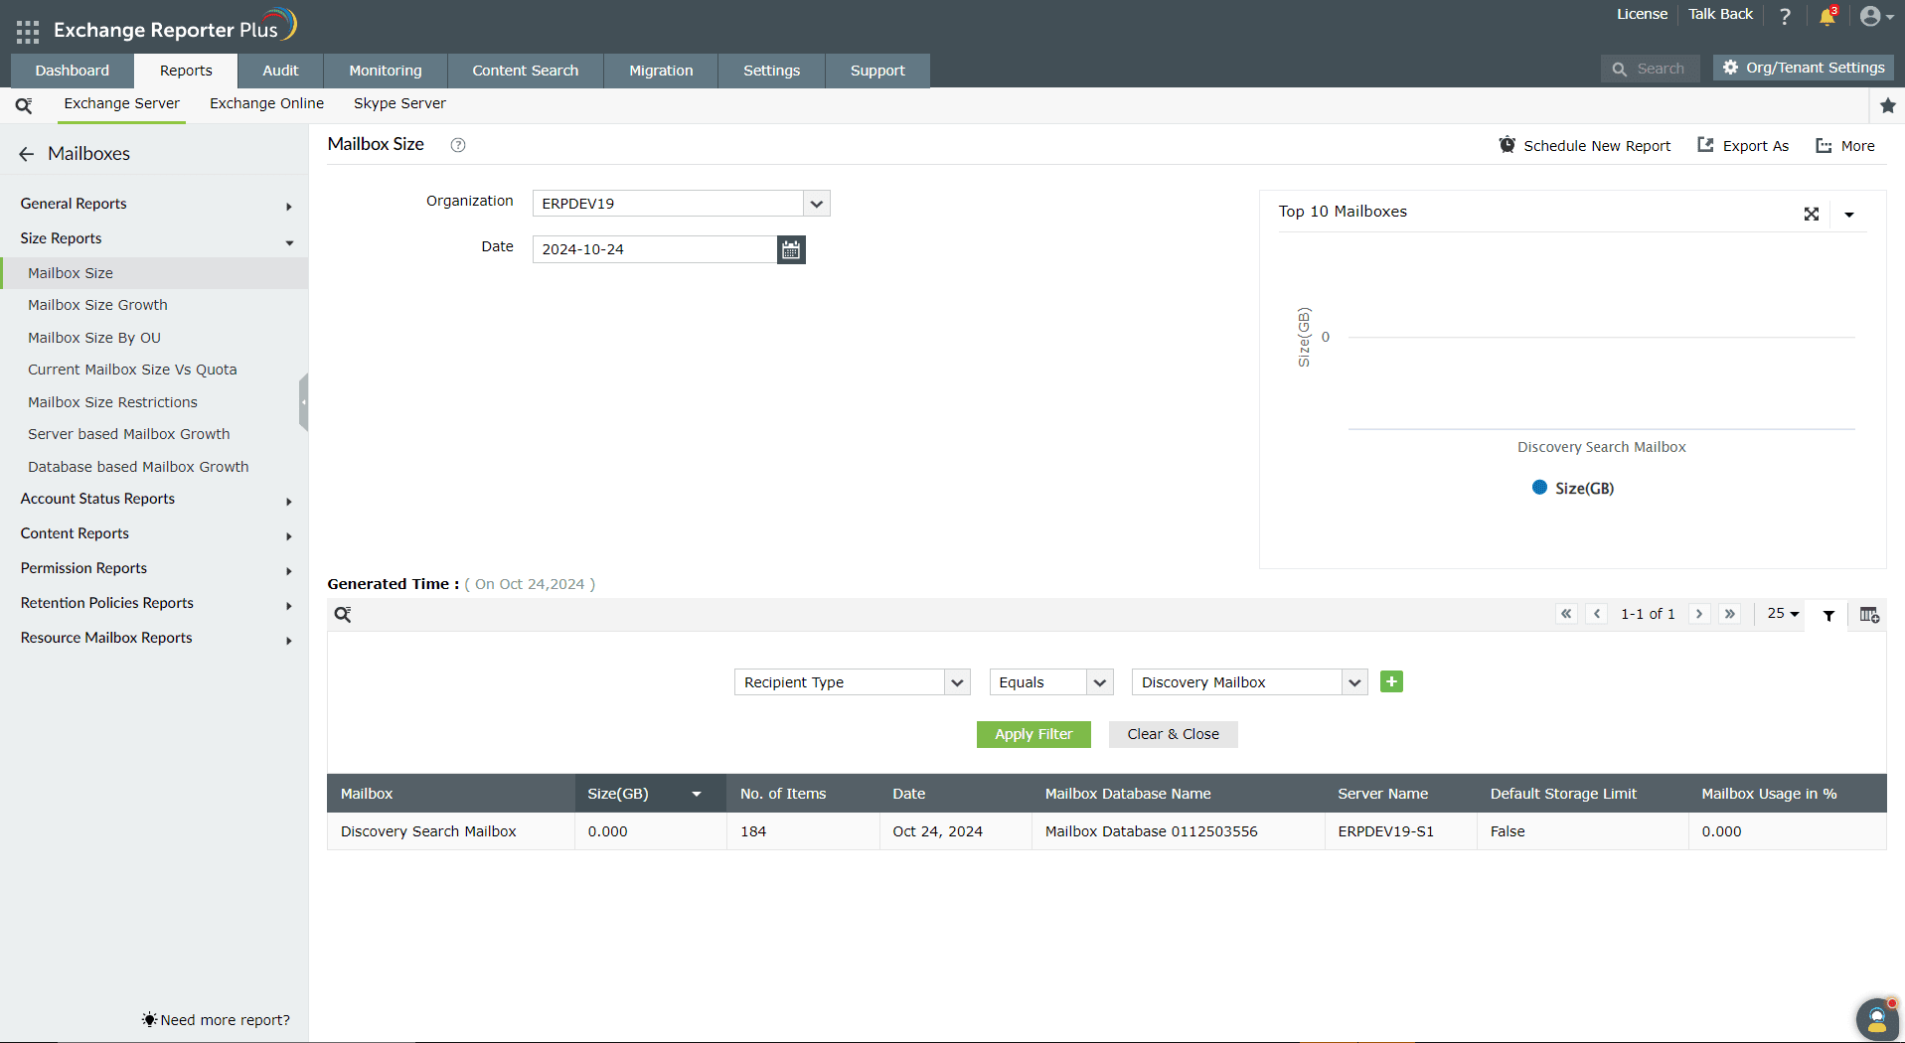The height and width of the screenshot is (1043, 1905).
Task: Open Org/Tenant Settings
Action: [x=1804, y=68]
